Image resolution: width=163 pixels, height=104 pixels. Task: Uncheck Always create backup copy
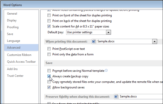pyautogui.click(x=49, y=76)
